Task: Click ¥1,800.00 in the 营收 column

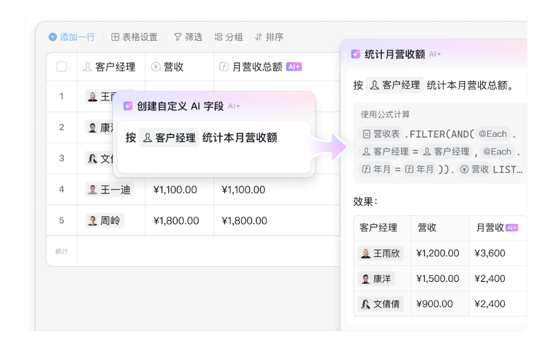Action: tap(175, 220)
